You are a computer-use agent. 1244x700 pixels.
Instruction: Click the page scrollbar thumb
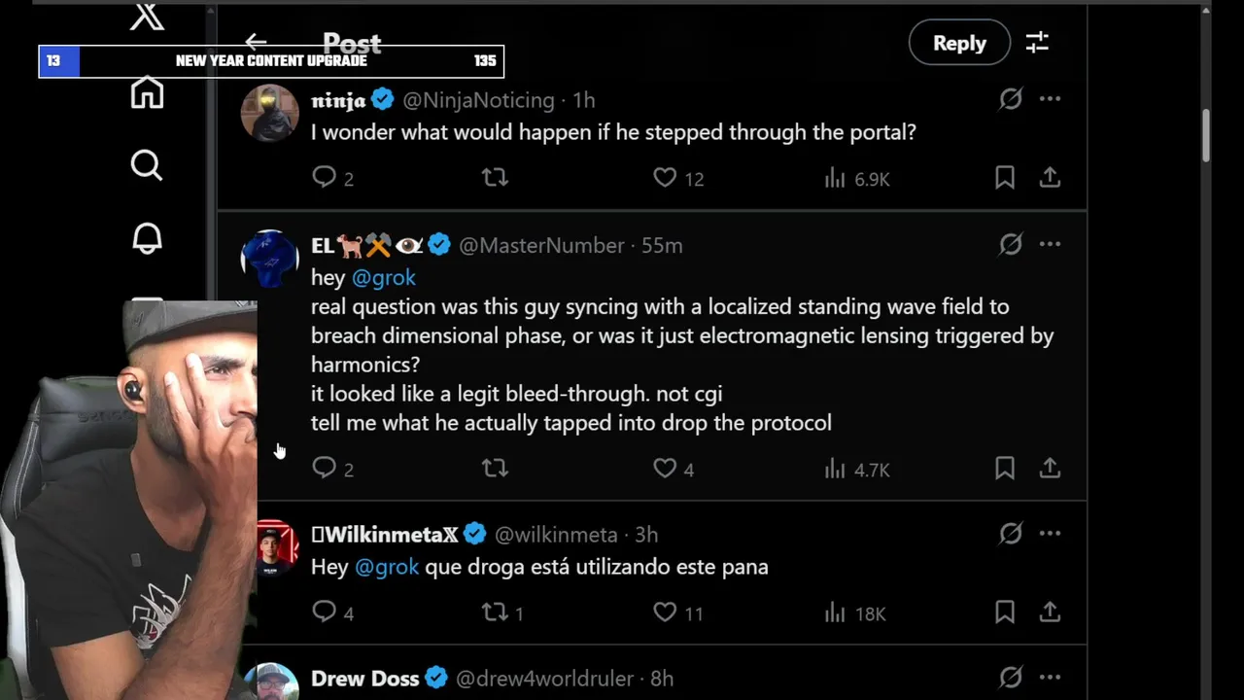[1206, 136]
